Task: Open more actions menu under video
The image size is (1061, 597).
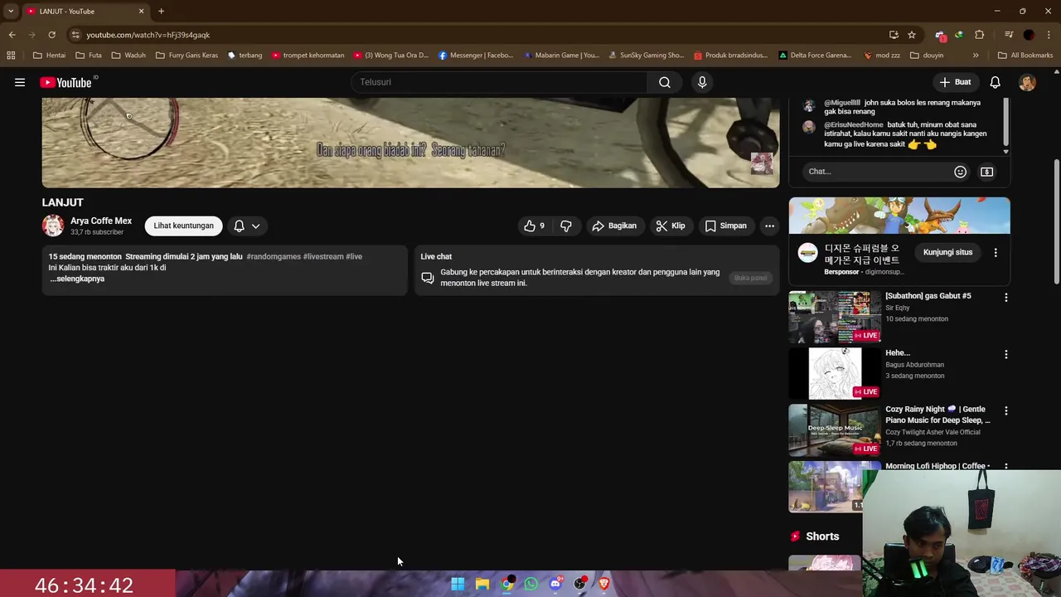Action: point(769,226)
